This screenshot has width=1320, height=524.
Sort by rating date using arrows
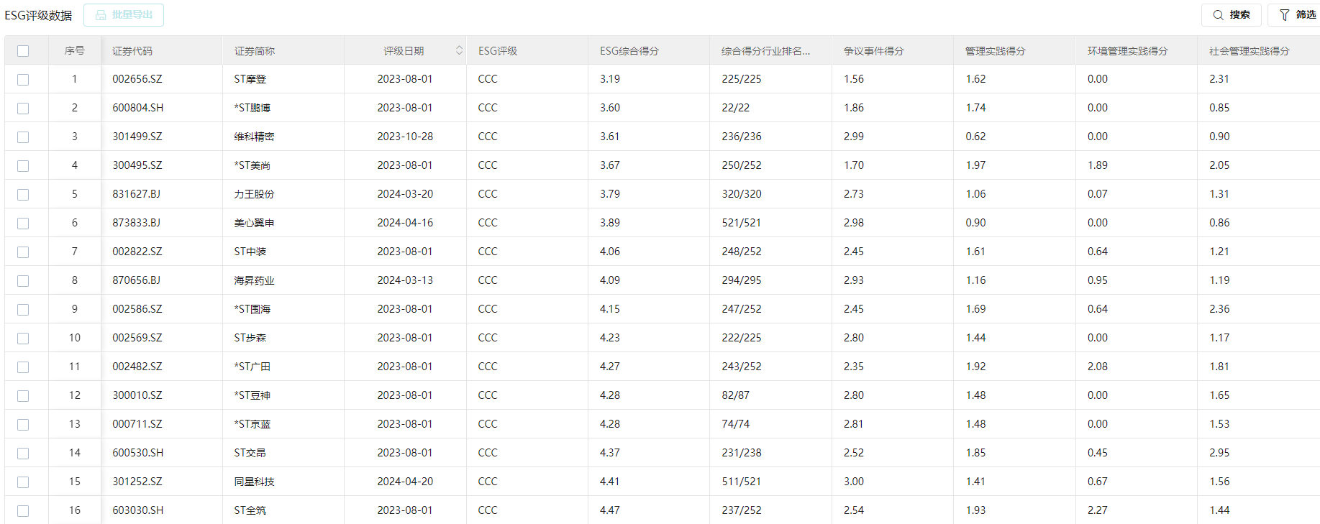click(x=459, y=50)
